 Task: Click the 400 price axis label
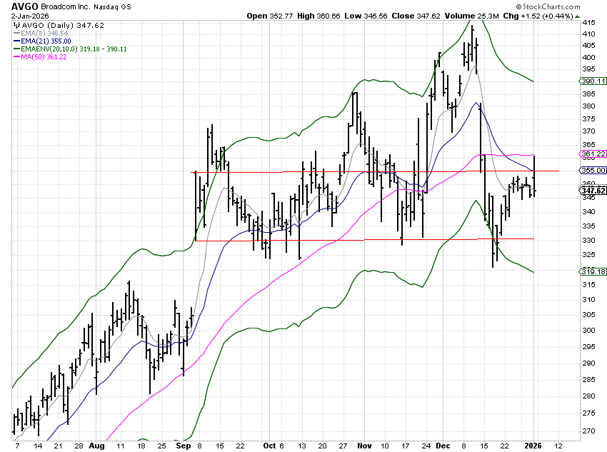[x=589, y=58]
